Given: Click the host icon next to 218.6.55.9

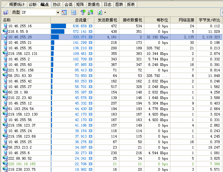Looking at the screenshot, I should [x=5, y=31].
